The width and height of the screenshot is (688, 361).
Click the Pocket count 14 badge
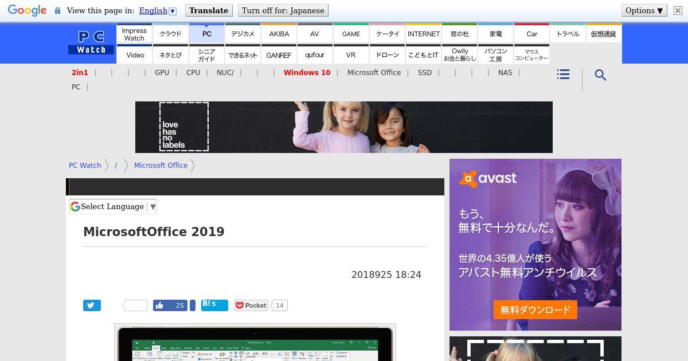[279, 305]
